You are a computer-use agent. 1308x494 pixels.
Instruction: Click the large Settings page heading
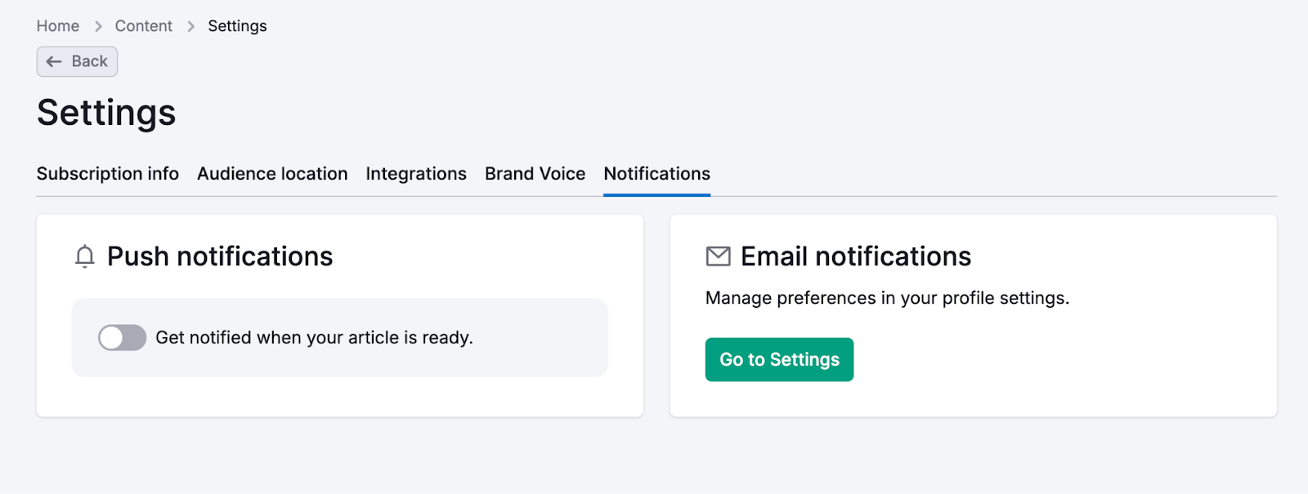106,113
